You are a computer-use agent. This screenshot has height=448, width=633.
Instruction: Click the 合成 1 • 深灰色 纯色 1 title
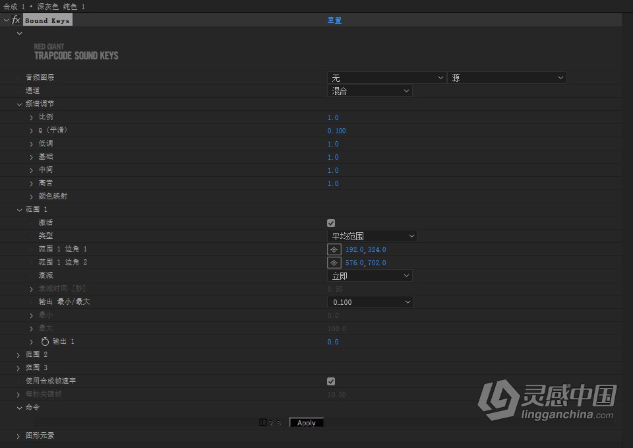44,7
